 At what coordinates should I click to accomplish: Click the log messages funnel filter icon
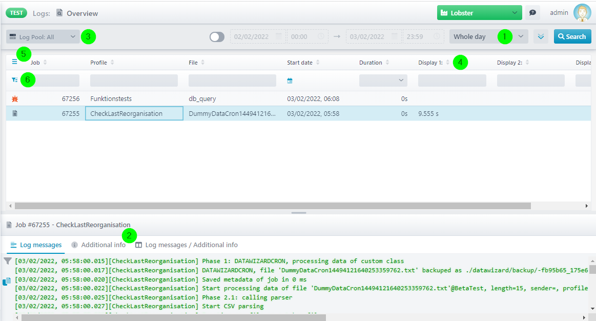[8, 261]
